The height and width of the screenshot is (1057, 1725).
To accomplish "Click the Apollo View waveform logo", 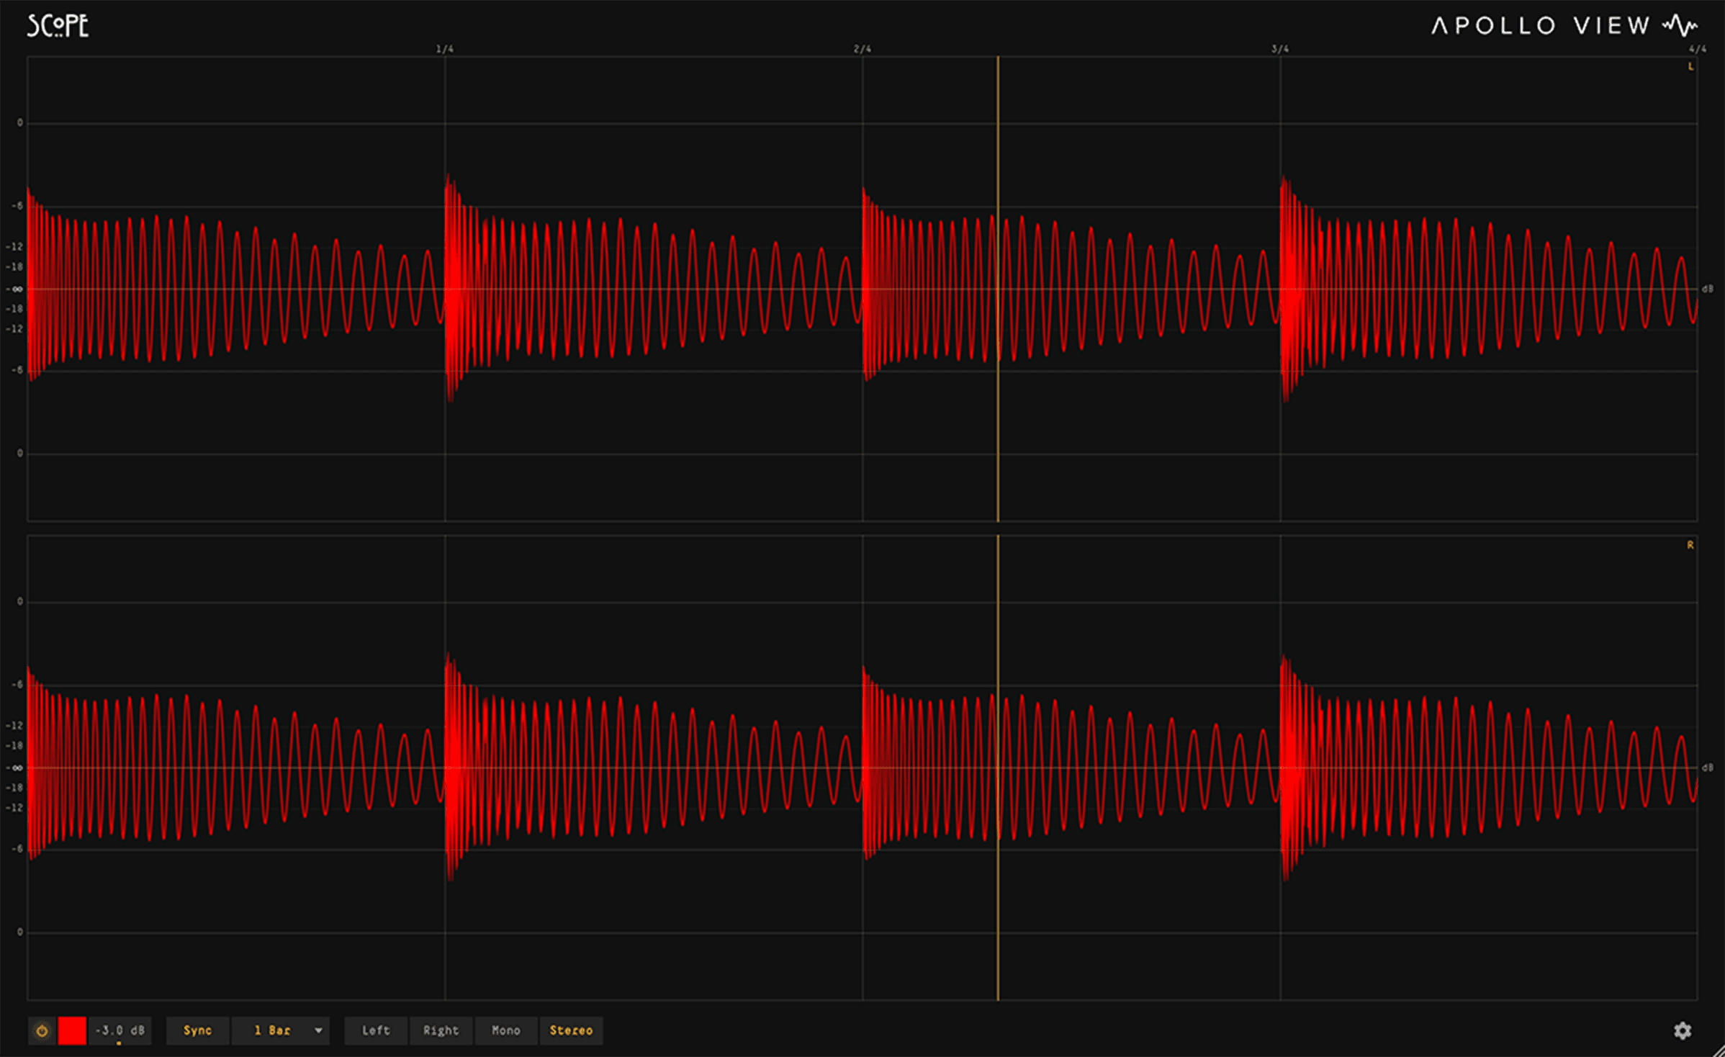I will [1680, 26].
